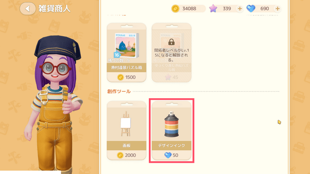Tap the locked puzzle box padlock

click(x=171, y=42)
